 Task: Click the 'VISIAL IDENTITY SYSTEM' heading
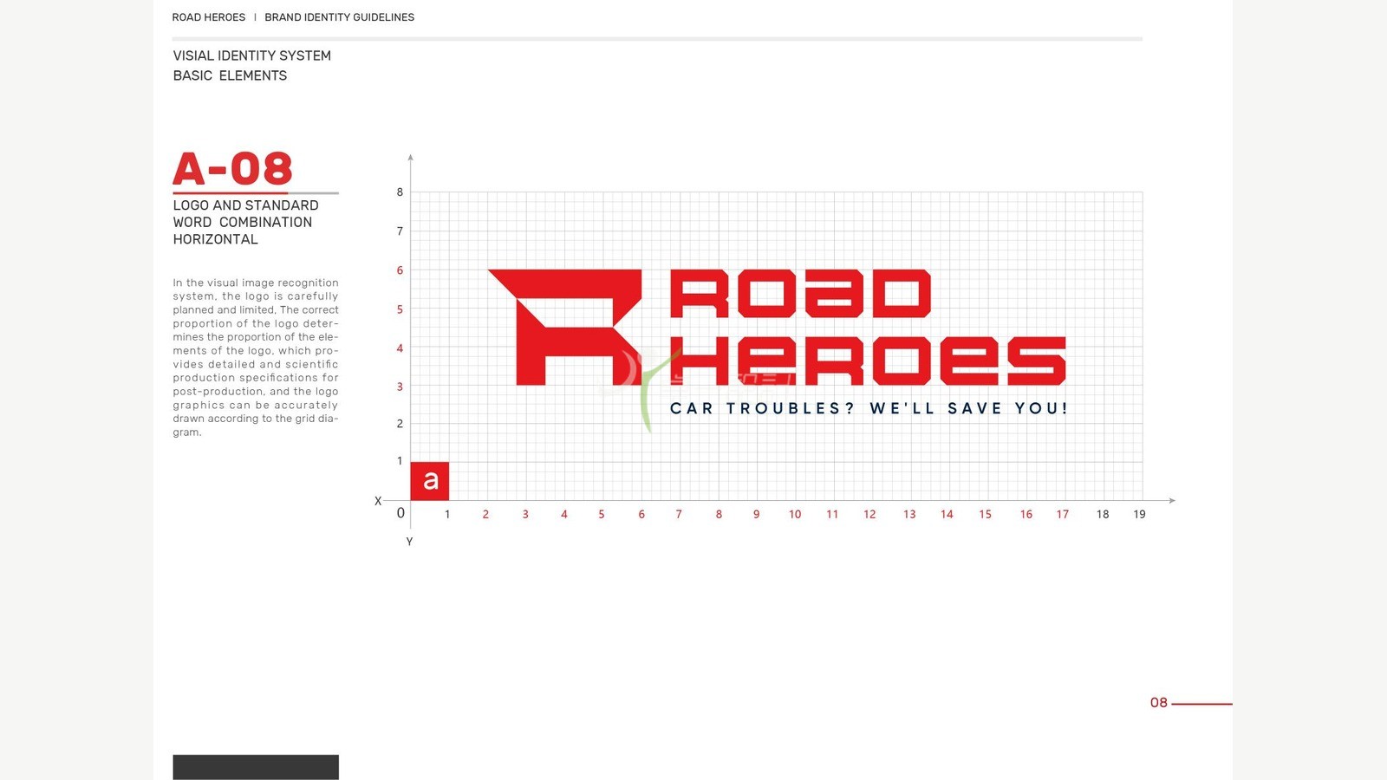[x=251, y=55]
